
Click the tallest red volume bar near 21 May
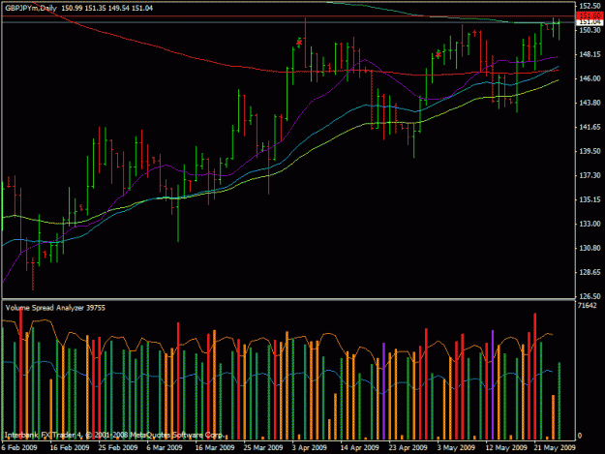coord(535,377)
